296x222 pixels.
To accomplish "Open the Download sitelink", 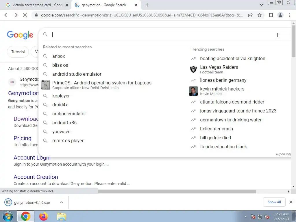I will pyautogui.click(x=26, y=119).
